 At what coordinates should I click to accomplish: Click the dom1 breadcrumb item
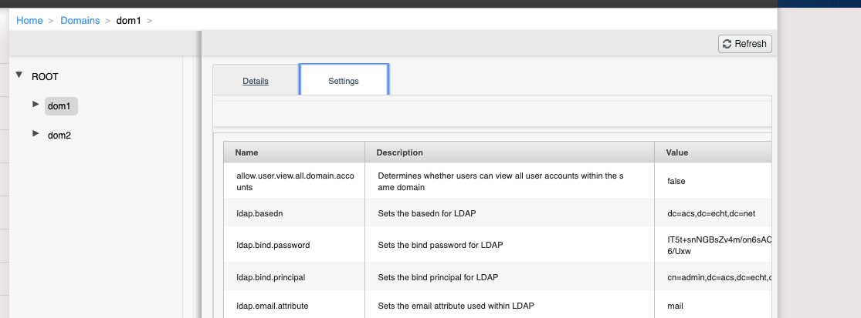coord(129,21)
